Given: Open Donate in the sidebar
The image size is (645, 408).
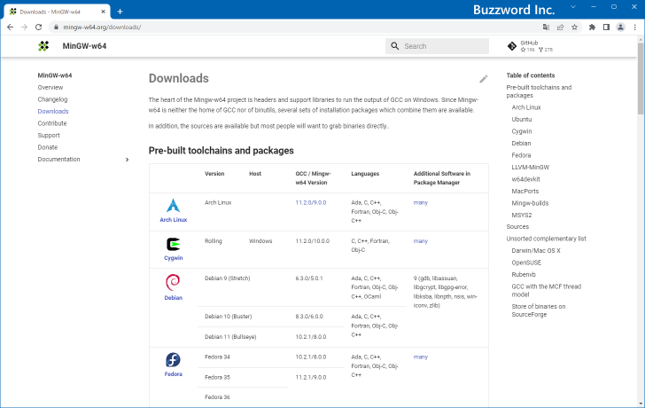Looking at the screenshot, I should pyautogui.click(x=48, y=147).
